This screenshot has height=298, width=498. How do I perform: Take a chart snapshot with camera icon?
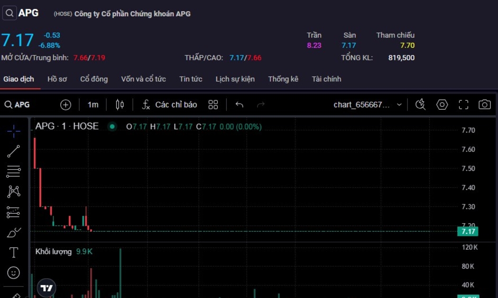(x=484, y=105)
